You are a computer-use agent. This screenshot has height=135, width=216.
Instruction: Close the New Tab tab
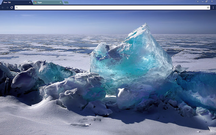pos(30,2)
